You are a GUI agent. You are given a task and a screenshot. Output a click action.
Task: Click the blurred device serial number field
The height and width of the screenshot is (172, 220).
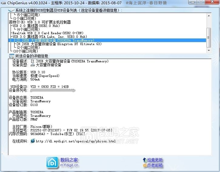click(x=53, y=91)
